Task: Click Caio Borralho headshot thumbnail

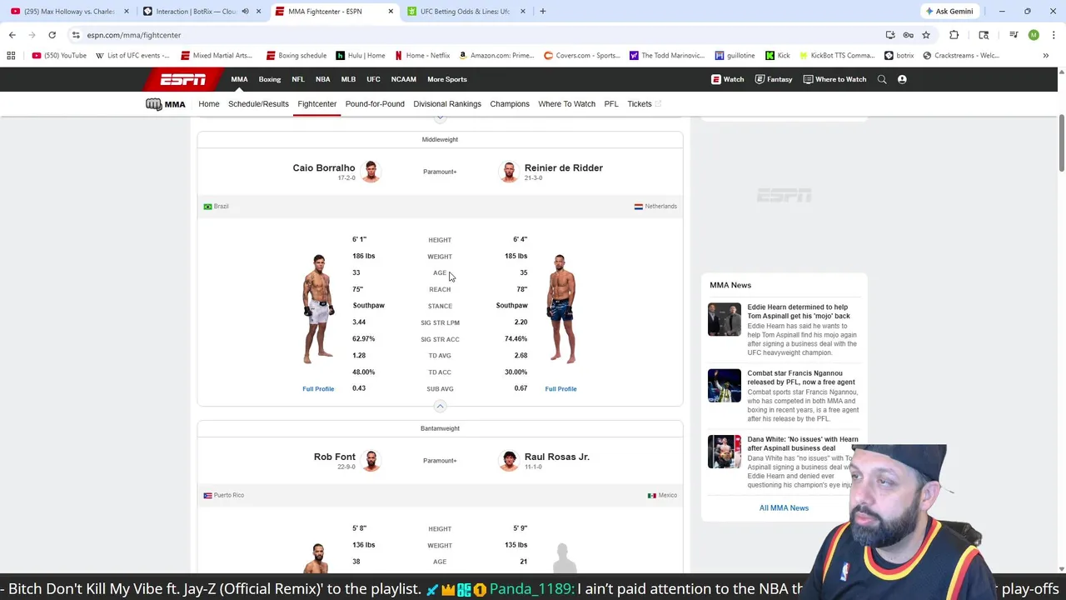Action: (371, 172)
